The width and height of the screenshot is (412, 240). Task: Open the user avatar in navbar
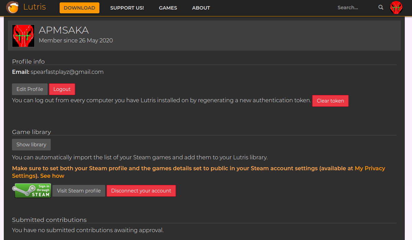396,8
